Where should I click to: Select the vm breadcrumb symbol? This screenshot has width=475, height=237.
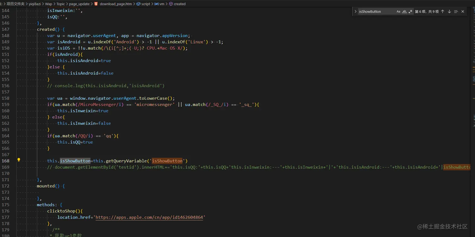[x=162, y=4]
